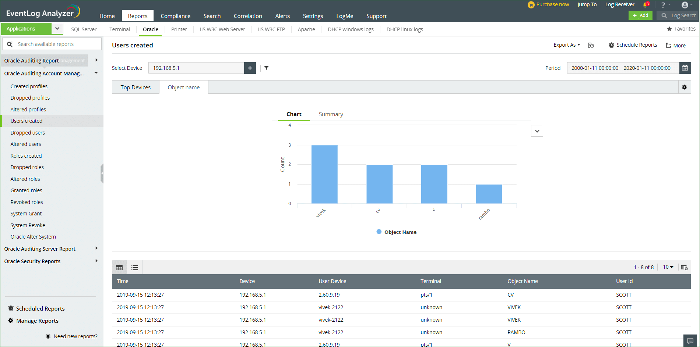Toggle Object Name legend marker
This screenshot has width=700, height=347.
[x=379, y=232]
